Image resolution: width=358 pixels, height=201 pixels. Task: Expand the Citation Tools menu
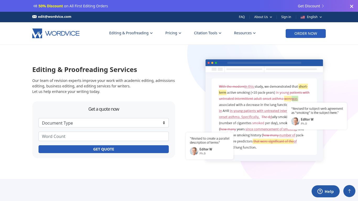pyautogui.click(x=208, y=33)
